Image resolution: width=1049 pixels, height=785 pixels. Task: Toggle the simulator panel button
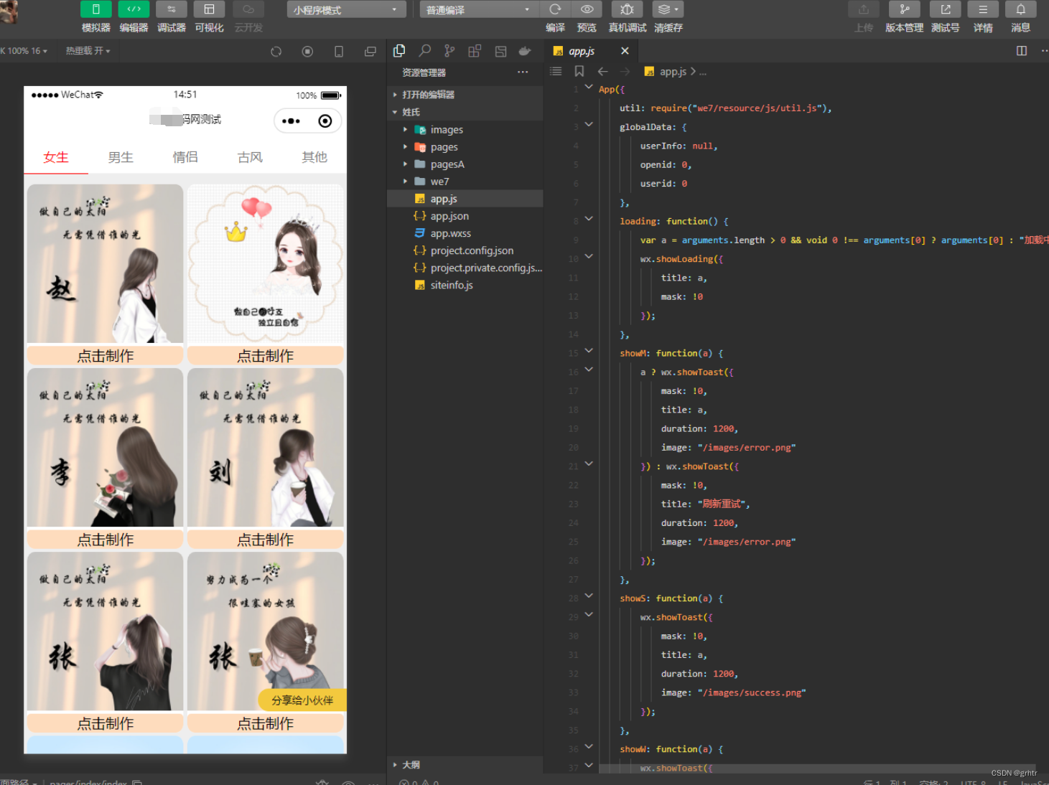pos(95,9)
